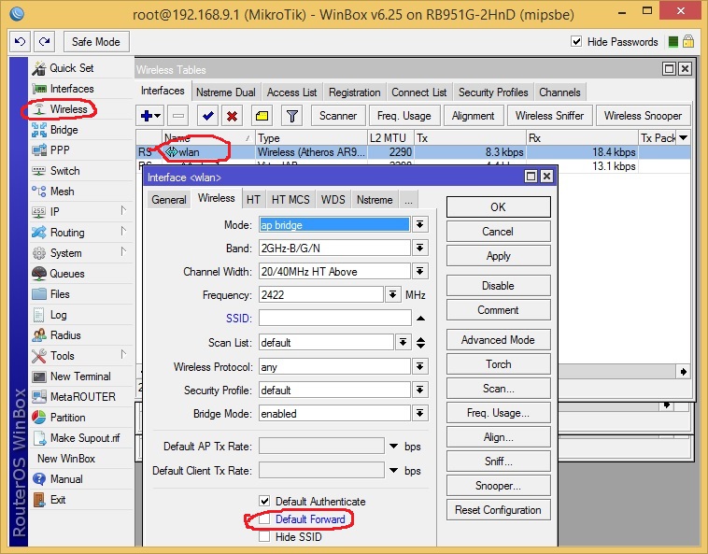
Task: Click the blue plus Add button
Action: pos(149,116)
